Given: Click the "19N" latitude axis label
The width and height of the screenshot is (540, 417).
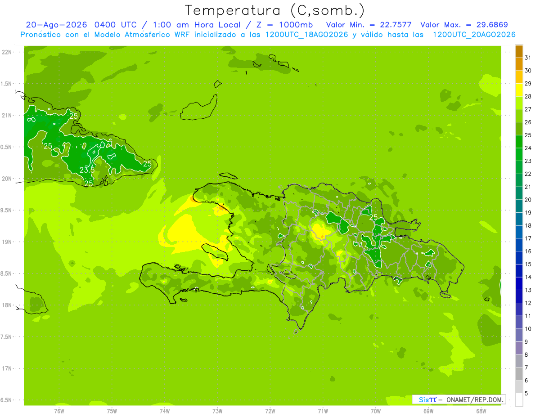Looking at the screenshot, I should coord(7,242).
